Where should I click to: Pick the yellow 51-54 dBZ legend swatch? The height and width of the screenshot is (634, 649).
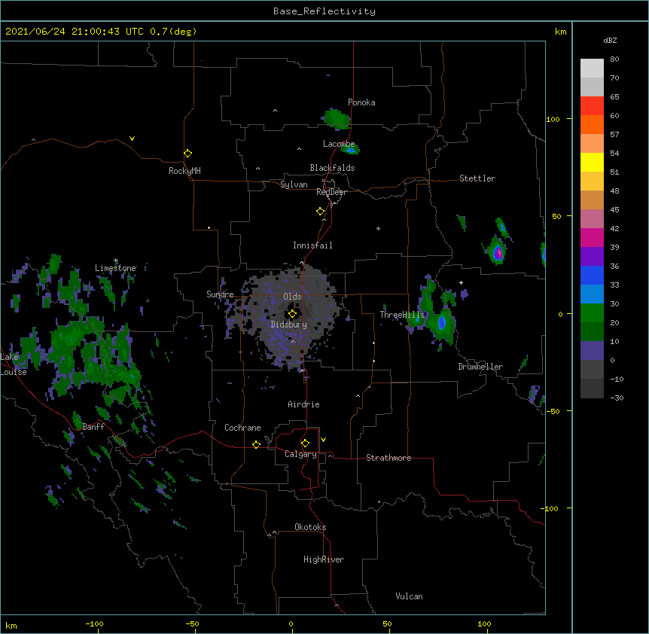pos(592,162)
